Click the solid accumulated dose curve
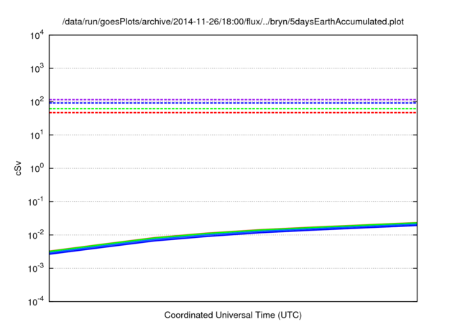The width and height of the screenshot is (460, 322). (233, 233)
